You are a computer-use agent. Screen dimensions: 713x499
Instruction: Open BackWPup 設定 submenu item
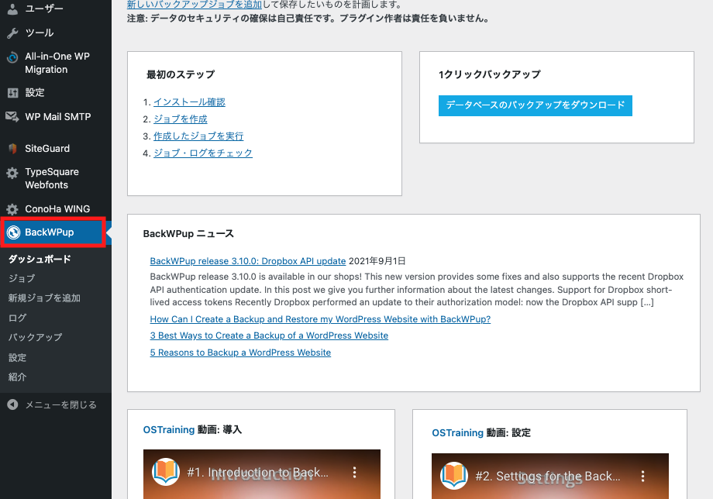(17, 357)
